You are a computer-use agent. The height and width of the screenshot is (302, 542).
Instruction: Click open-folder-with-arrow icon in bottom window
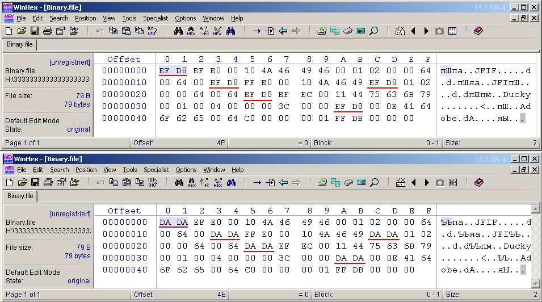pyautogui.click(x=74, y=183)
